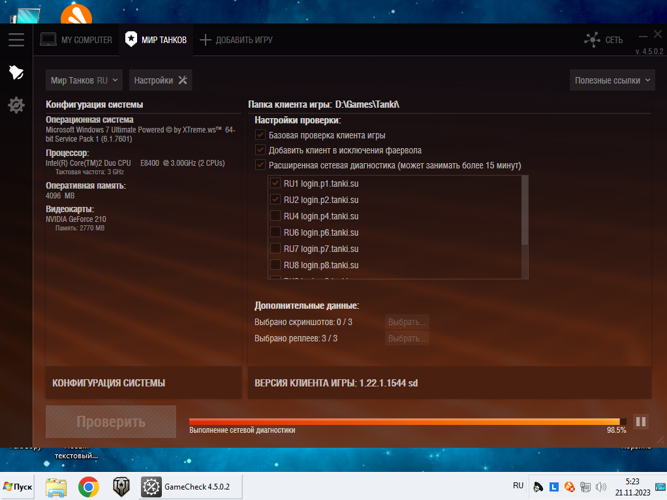
Task: Open the ВЕРСИЯ КЛИЕНТА ИГРЫ panel
Action: pos(449,383)
